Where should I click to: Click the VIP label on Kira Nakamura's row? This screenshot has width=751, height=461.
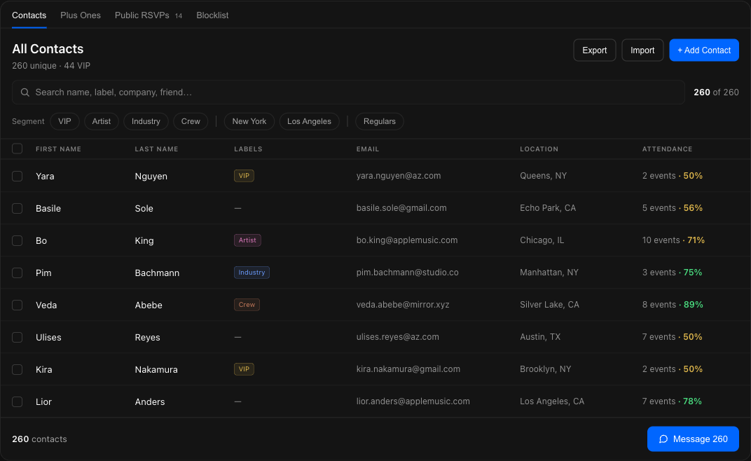[x=244, y=369]
